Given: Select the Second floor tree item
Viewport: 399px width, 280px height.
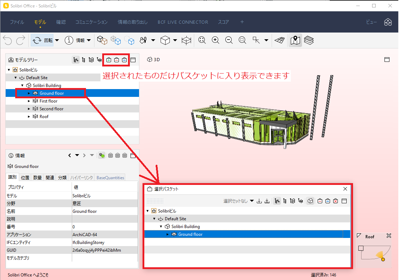Looking at the screenshot, I should click(x=51, y=109).
